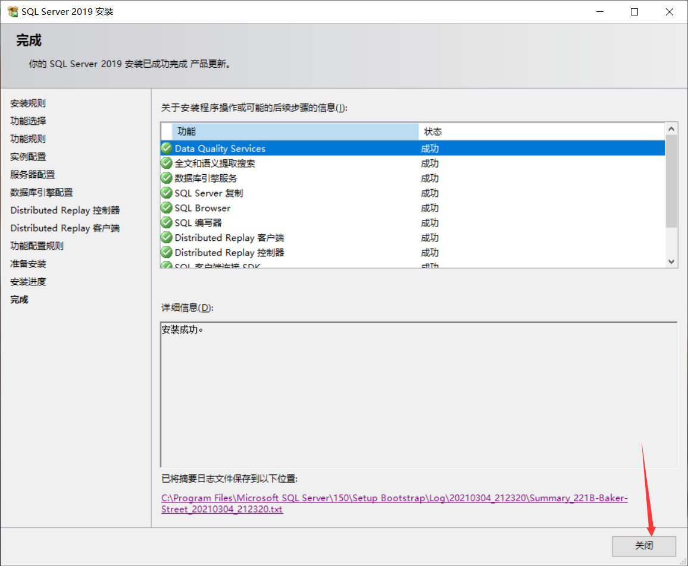Click the feature list scroll up arrow
This screenshot has height=566, width=688.
671,129
